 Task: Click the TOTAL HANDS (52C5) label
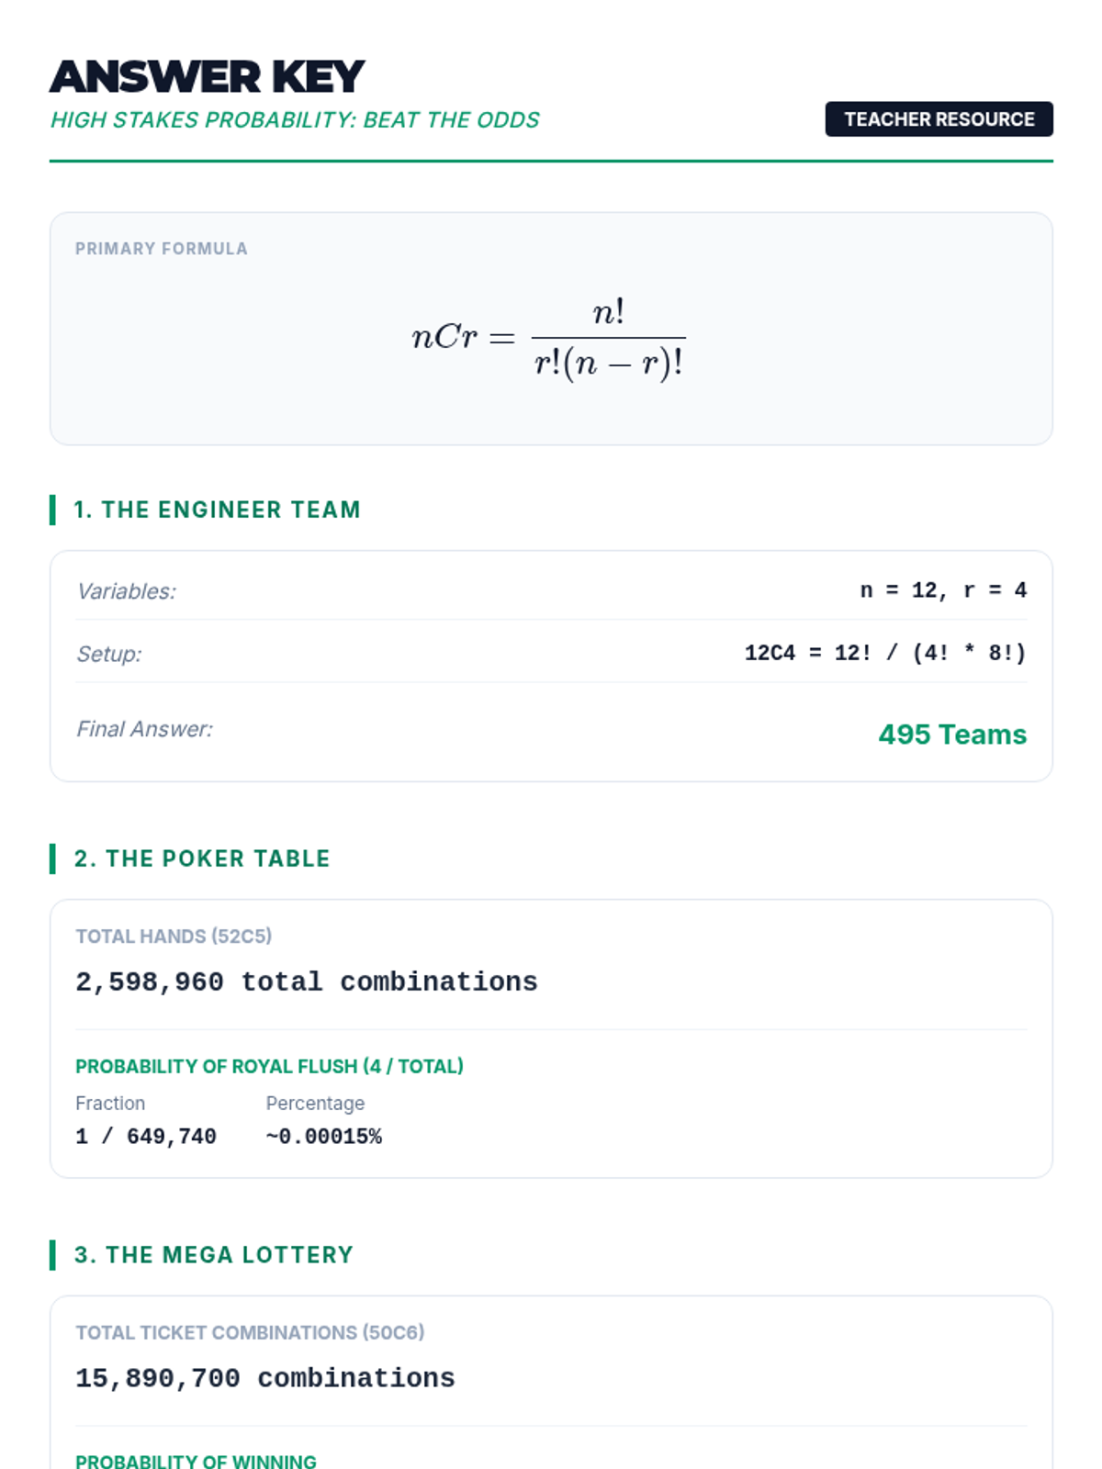tap(174, 936)
